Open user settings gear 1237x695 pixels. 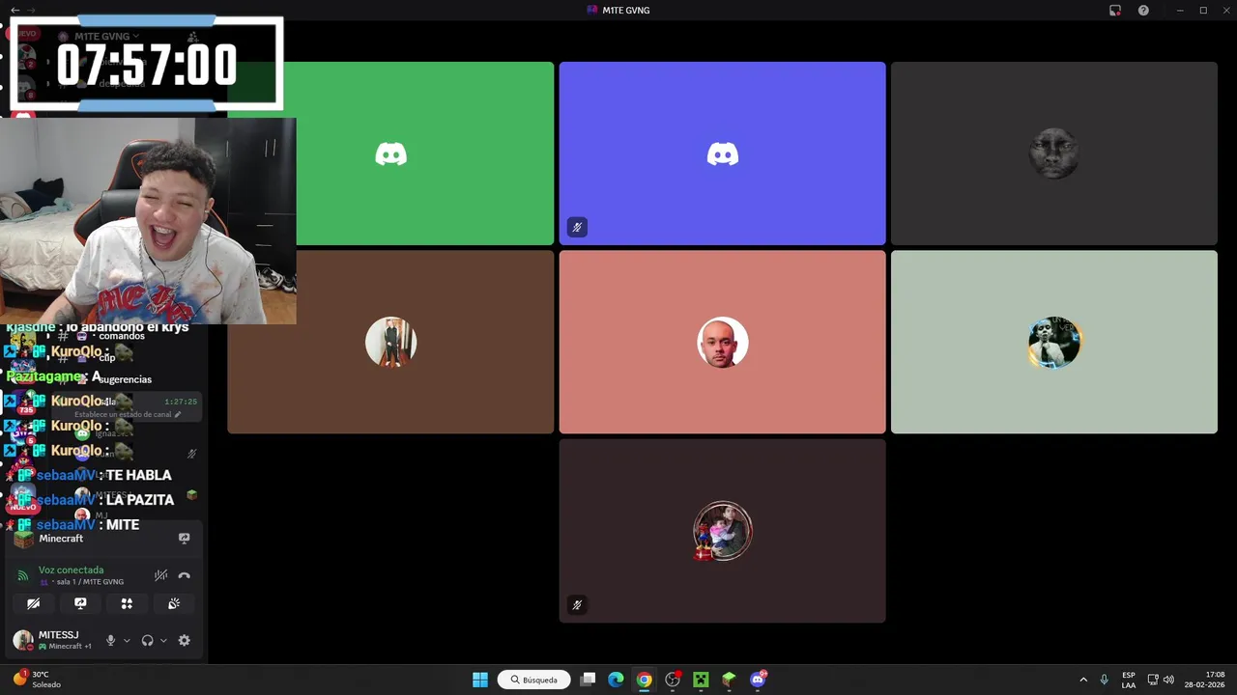184,640
